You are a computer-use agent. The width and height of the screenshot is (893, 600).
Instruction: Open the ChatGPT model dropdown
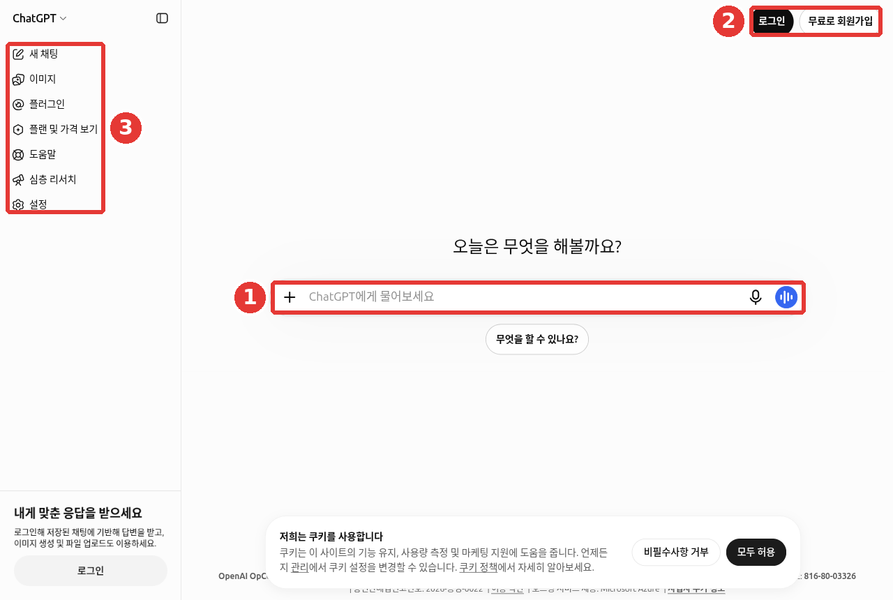[40, 18]
